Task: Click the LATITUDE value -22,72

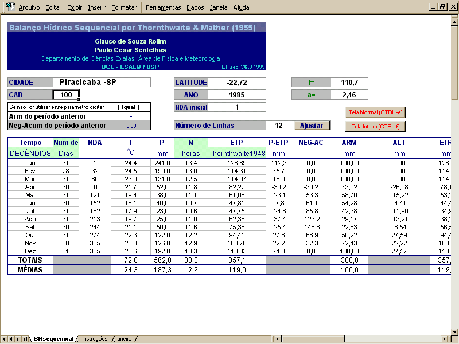Action: [236, 83]
